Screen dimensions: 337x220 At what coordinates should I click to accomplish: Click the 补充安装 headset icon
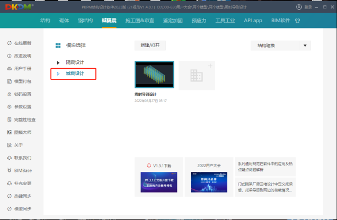9,183
